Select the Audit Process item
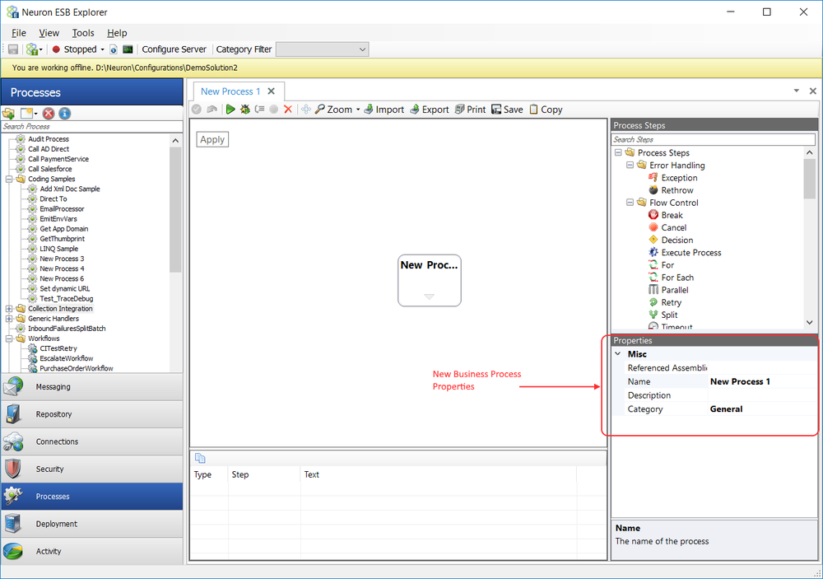 [49, 139]
